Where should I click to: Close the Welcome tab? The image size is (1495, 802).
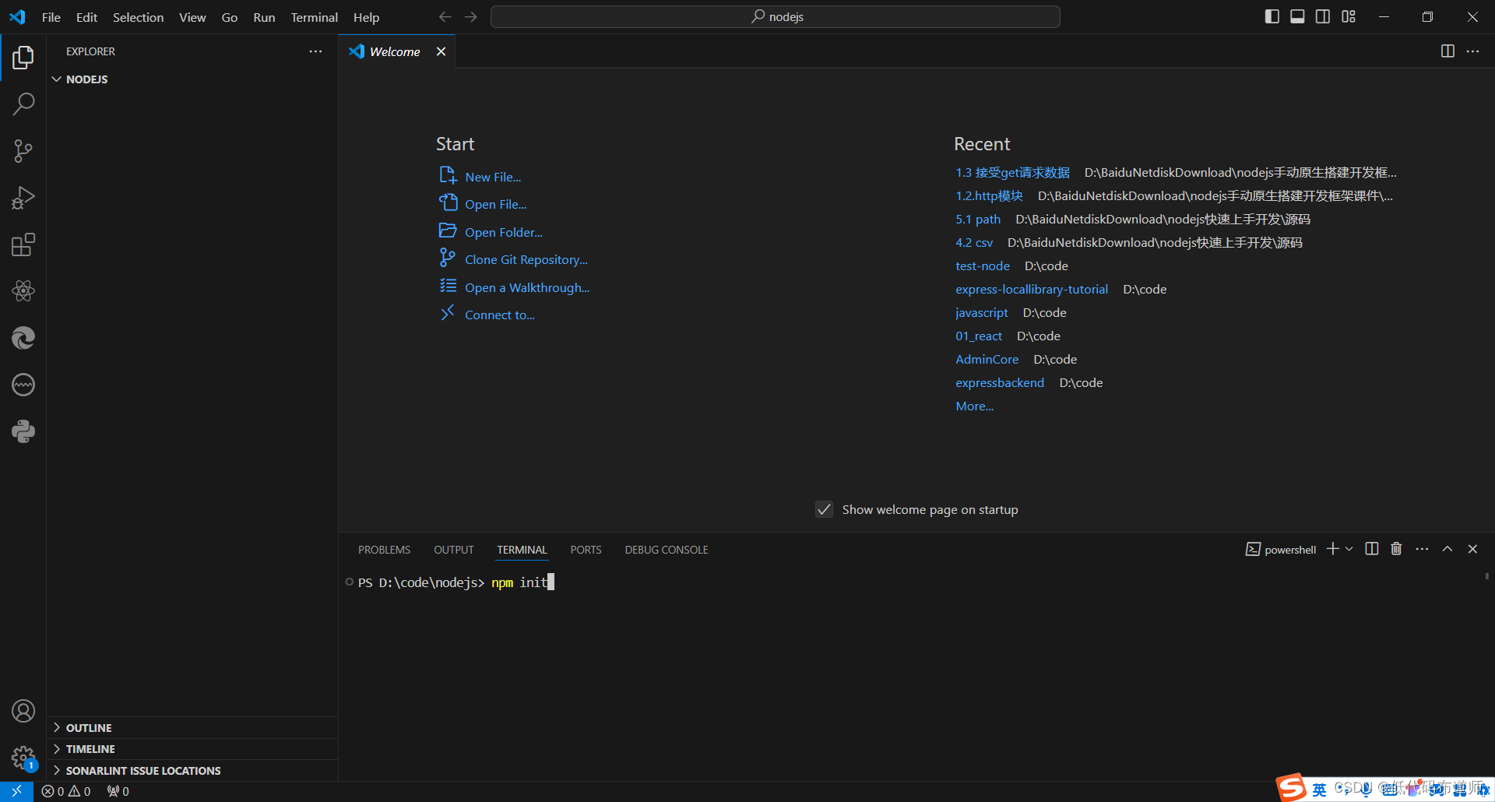441,51
